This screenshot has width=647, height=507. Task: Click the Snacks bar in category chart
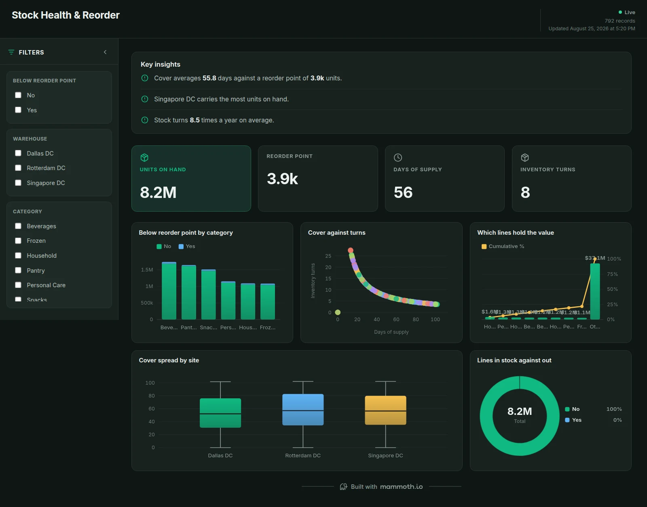tap(209, 295)
